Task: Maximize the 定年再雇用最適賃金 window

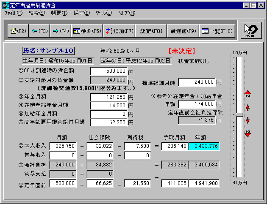Action: [253, 5]
